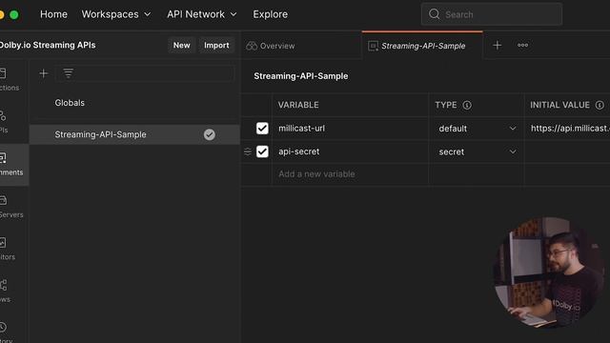Viewport: 610px width, 343px height.
Task: Click the api-secret variable name
Action: click(298, 151)
